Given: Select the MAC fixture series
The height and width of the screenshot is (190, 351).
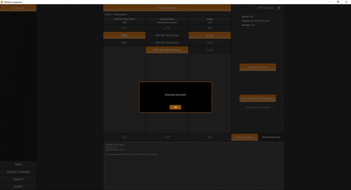Looking at the screenshot, I should [x=124, y=43].
